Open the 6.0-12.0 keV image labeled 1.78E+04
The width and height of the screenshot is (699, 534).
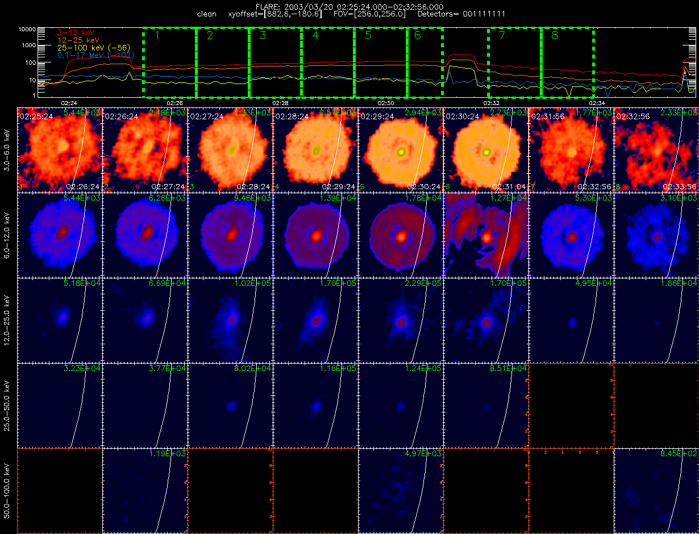pos(401,235)
